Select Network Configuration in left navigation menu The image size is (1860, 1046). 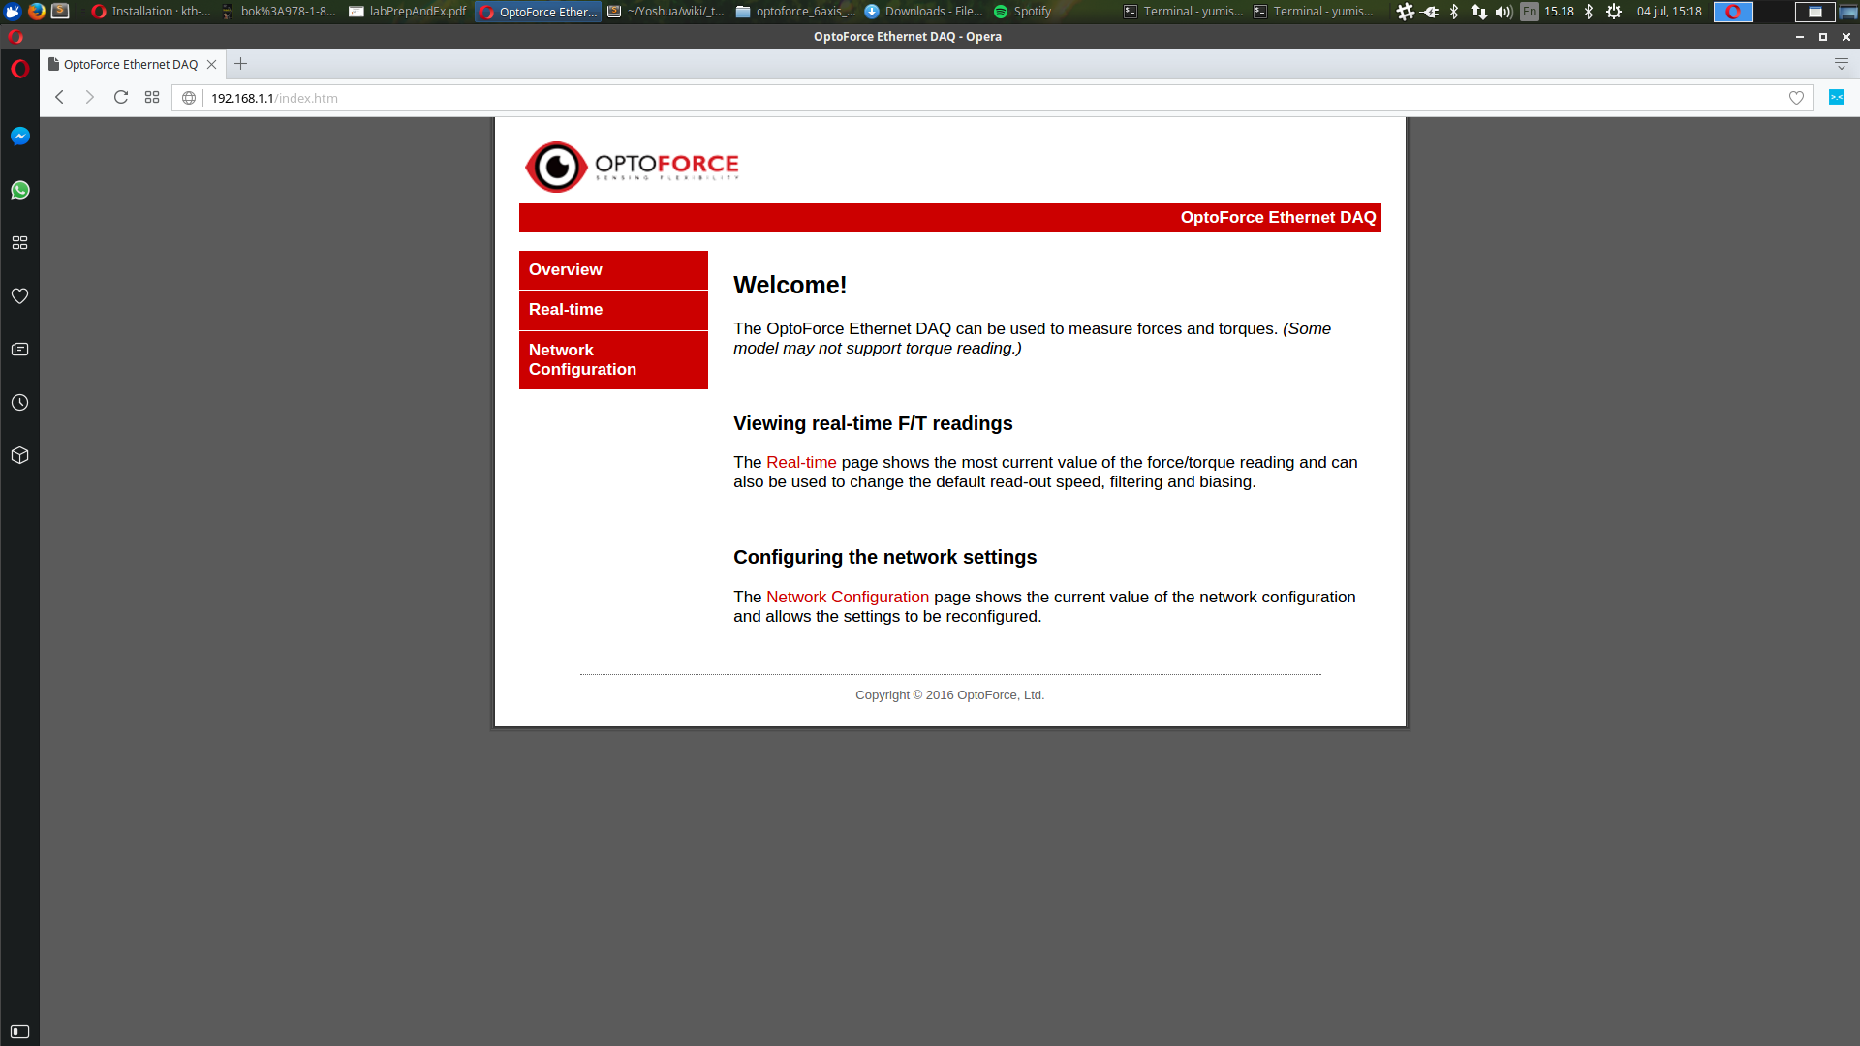[x=613, y=359]
